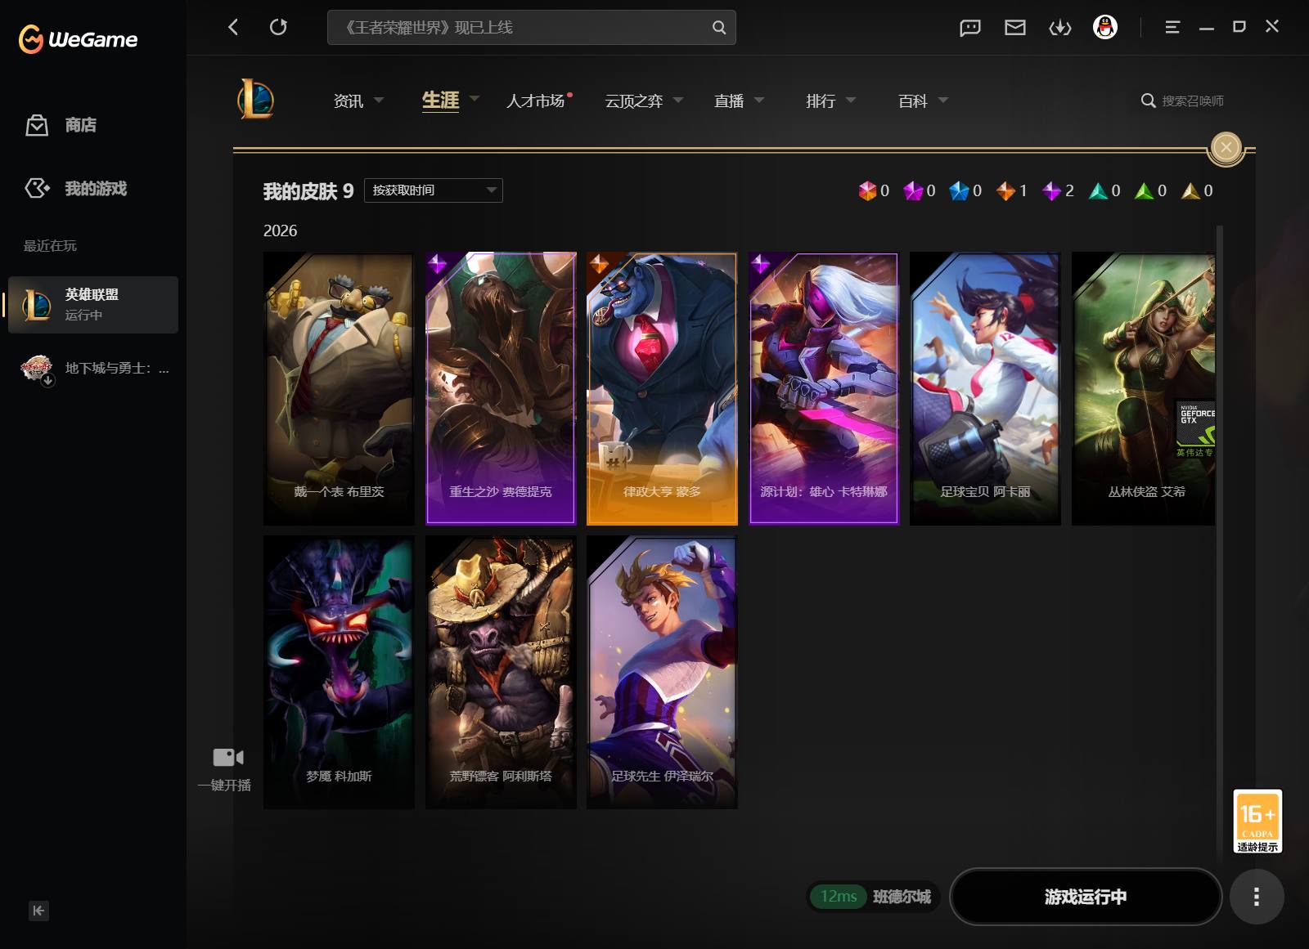The image size is (1309, 949).
Task: Open the 源计划：雄心 卡特琳娜 skin card
Action: [x=824, y=388]
